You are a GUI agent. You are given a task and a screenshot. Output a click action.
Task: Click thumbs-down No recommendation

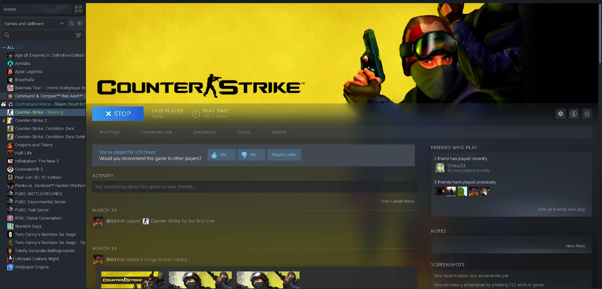251,155
